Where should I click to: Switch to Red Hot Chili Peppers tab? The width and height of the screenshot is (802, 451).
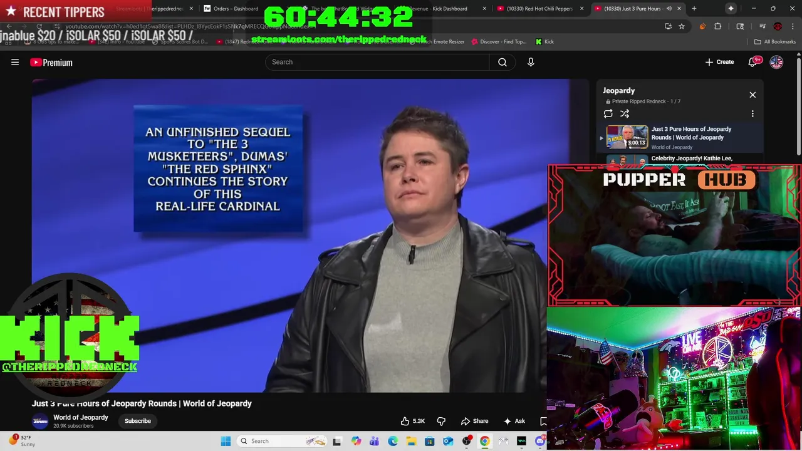[x=539, y=9]
